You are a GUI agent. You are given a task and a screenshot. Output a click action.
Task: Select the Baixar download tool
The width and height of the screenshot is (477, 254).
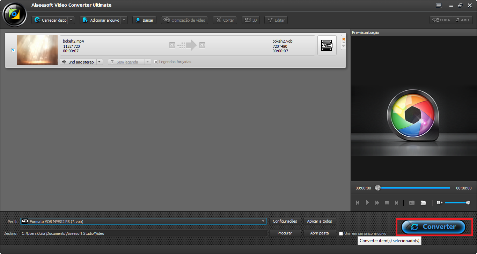tap(144, 20)
